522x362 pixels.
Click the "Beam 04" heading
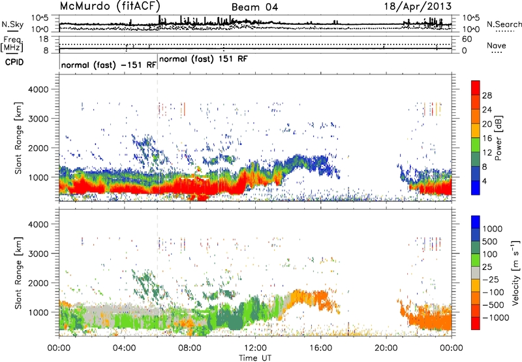[254, 7]
